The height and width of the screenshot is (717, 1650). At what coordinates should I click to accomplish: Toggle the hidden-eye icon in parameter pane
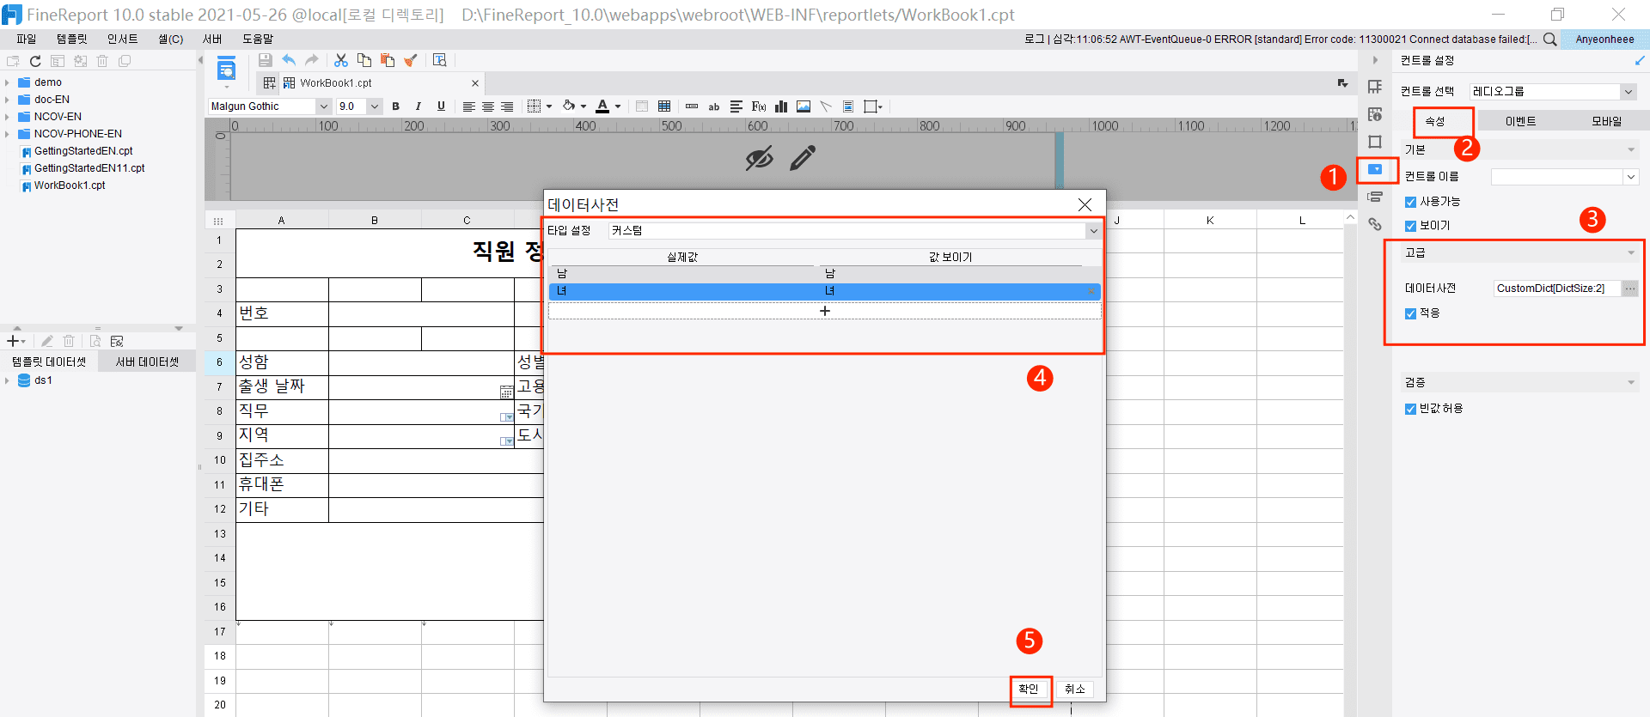click(760, 158)
